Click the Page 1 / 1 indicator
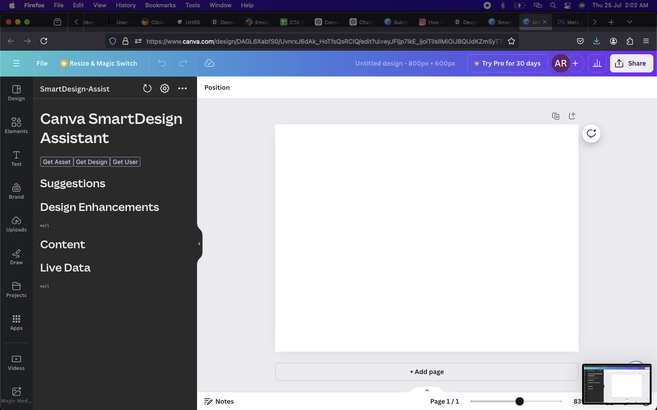The image size is (657, 410). coord(444,401)
